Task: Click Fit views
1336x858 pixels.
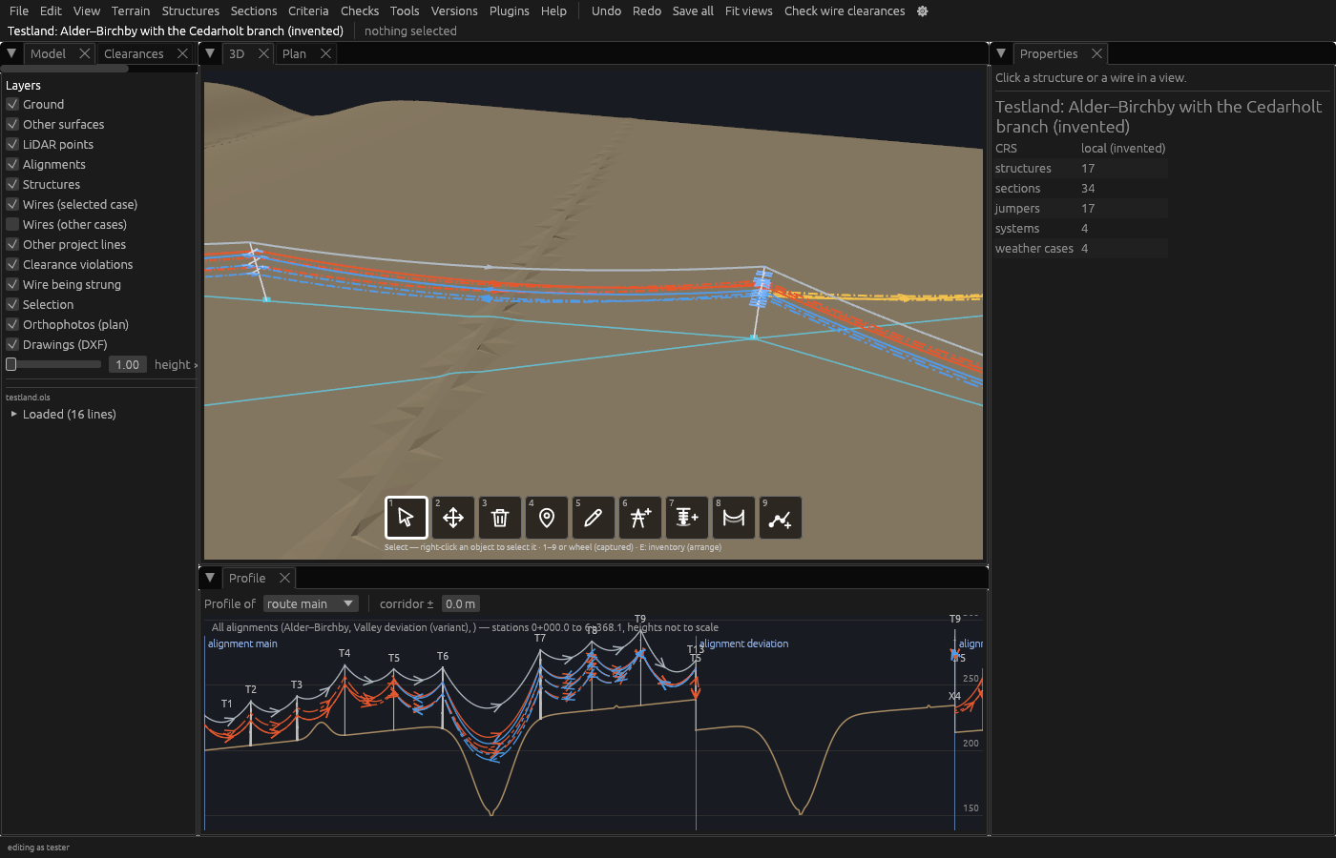Action: (749, 11)
